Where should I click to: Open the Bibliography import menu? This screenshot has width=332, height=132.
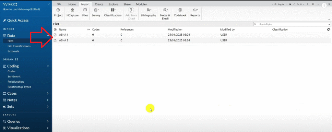click(x=148, y=12)
